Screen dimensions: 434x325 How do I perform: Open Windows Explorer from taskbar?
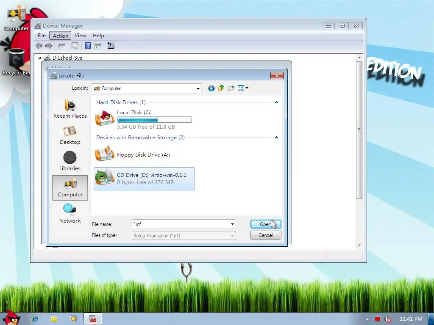54,319
